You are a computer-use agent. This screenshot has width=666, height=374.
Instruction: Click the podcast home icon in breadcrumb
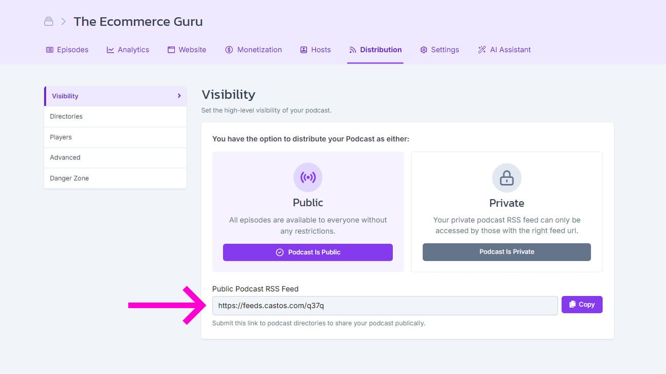click(49, 21)
